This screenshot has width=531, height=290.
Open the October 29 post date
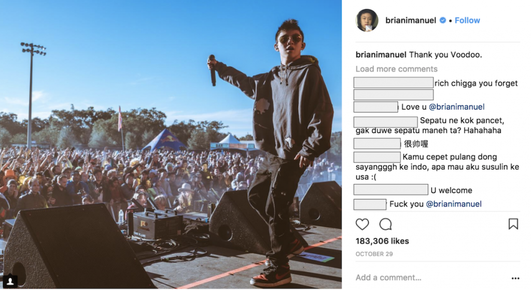click(374, 254)
